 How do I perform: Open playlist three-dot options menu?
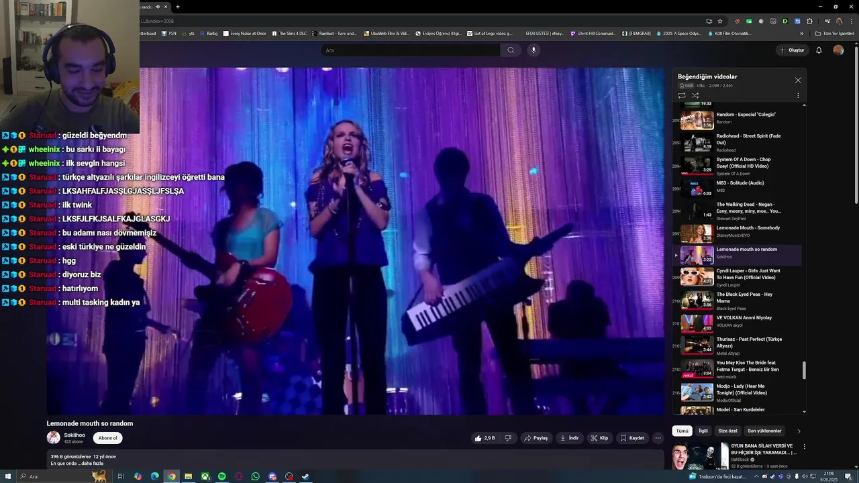click(798, 95)
